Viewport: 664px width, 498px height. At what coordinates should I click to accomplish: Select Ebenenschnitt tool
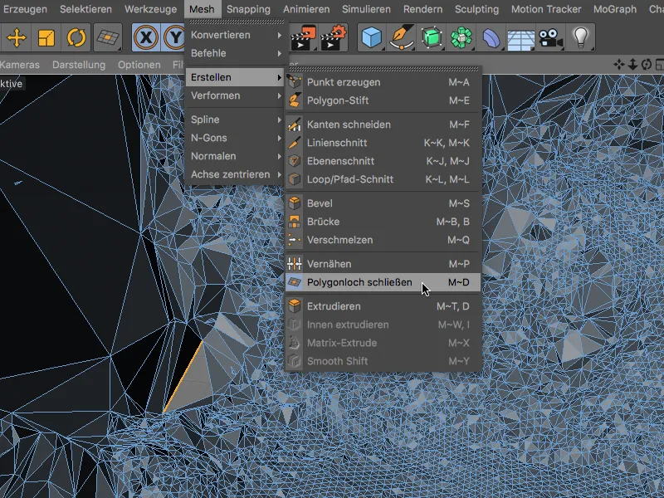[x=383, y=161]
